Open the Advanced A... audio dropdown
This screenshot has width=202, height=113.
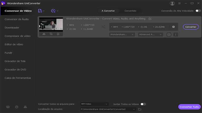150,34
